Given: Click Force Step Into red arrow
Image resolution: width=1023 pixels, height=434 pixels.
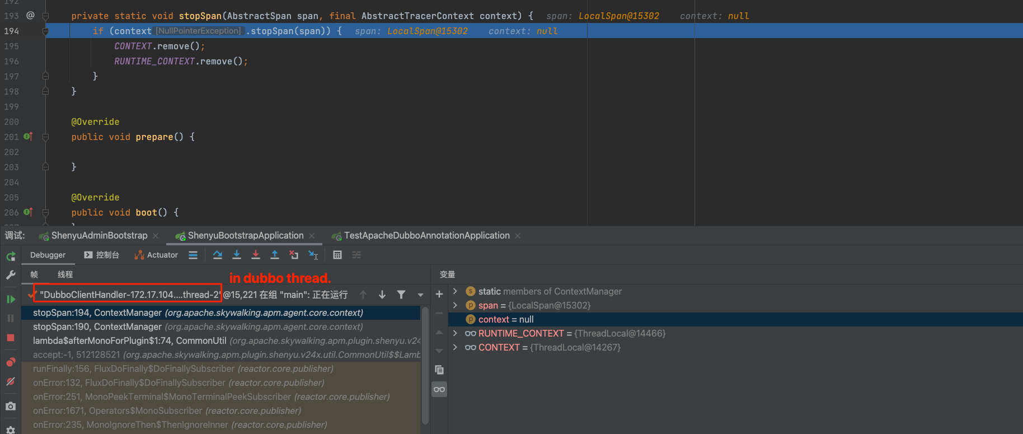Looking at the screenshot, I should point(256,255).
